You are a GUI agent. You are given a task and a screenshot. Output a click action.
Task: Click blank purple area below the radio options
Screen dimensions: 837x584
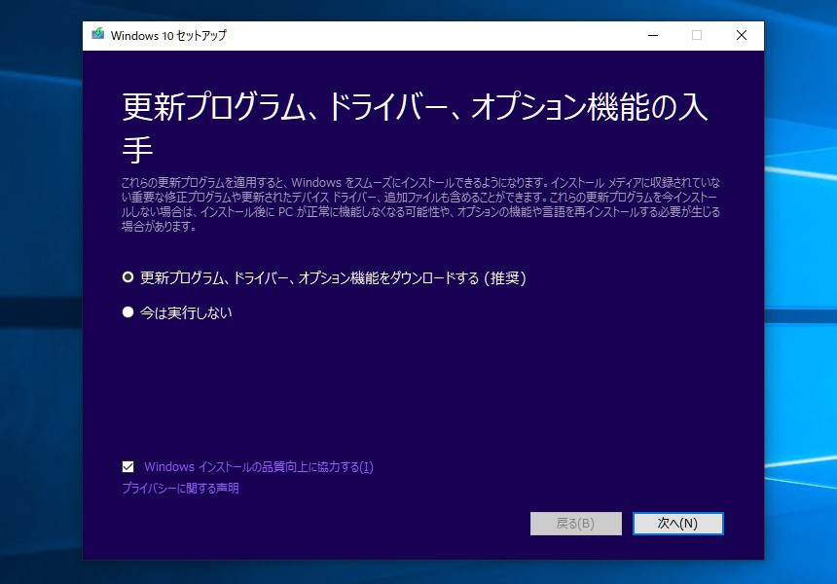coord(420,389)
